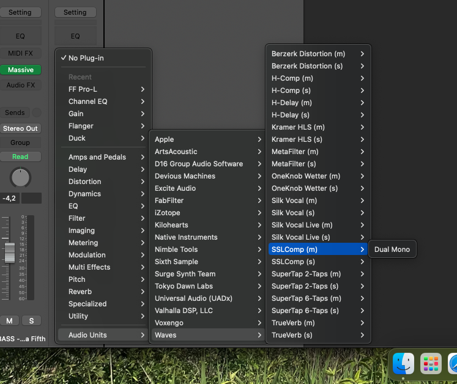Open D16 Group Audio Software submenu

[208, 164]
